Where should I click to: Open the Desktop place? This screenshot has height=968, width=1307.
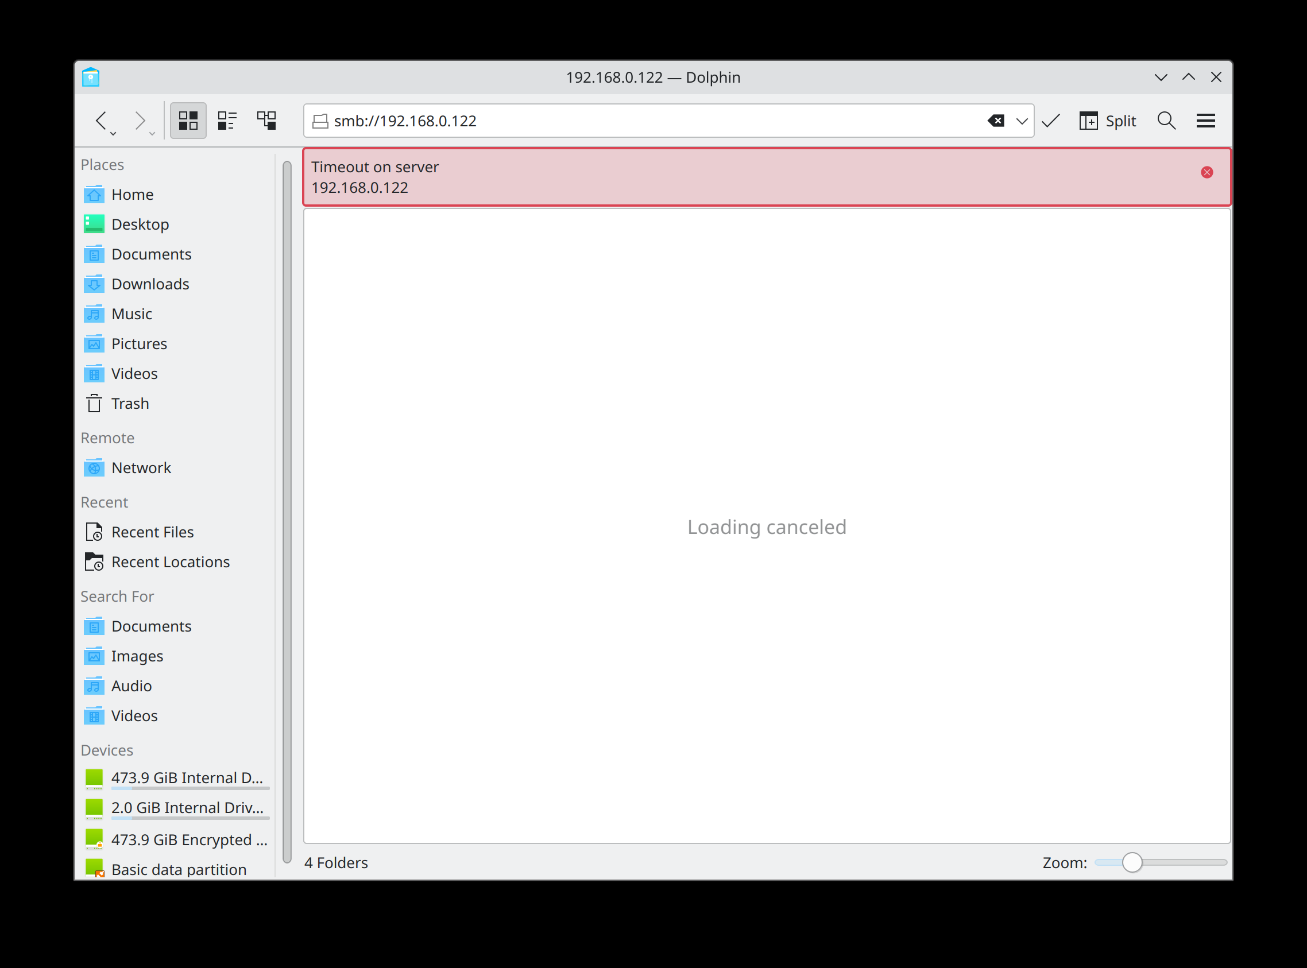(176, 224)
